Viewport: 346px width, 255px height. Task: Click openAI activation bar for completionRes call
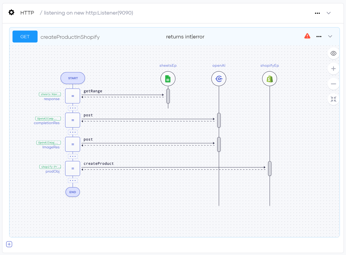(219, 120)
